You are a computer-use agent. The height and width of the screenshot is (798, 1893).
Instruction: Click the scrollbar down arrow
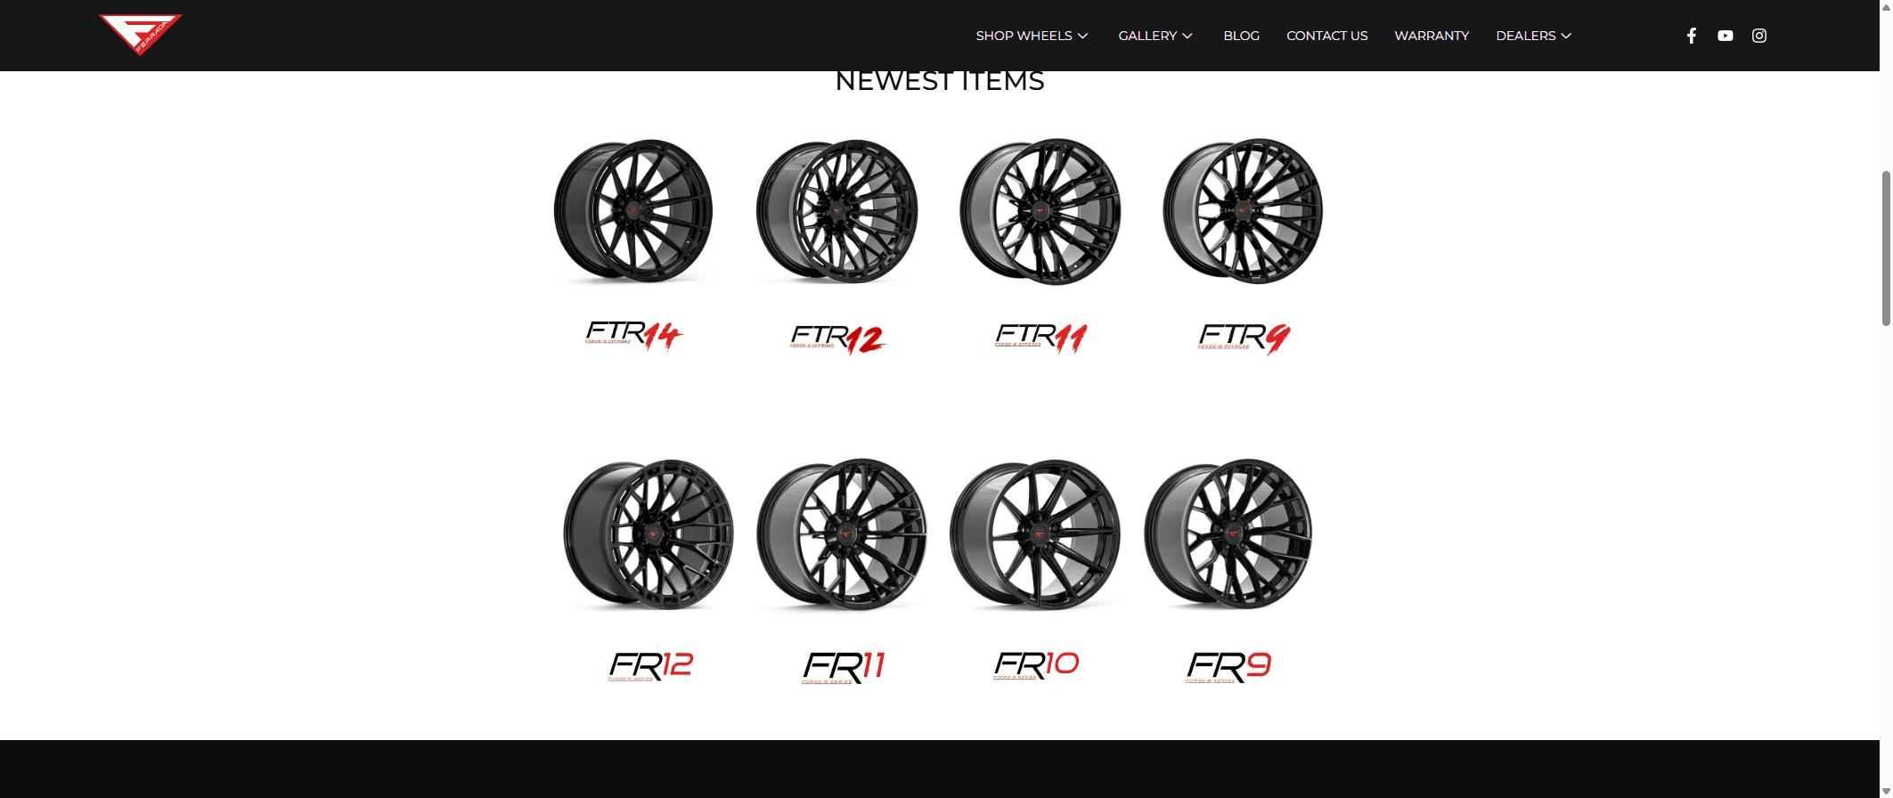click(x=1886, y=792)
